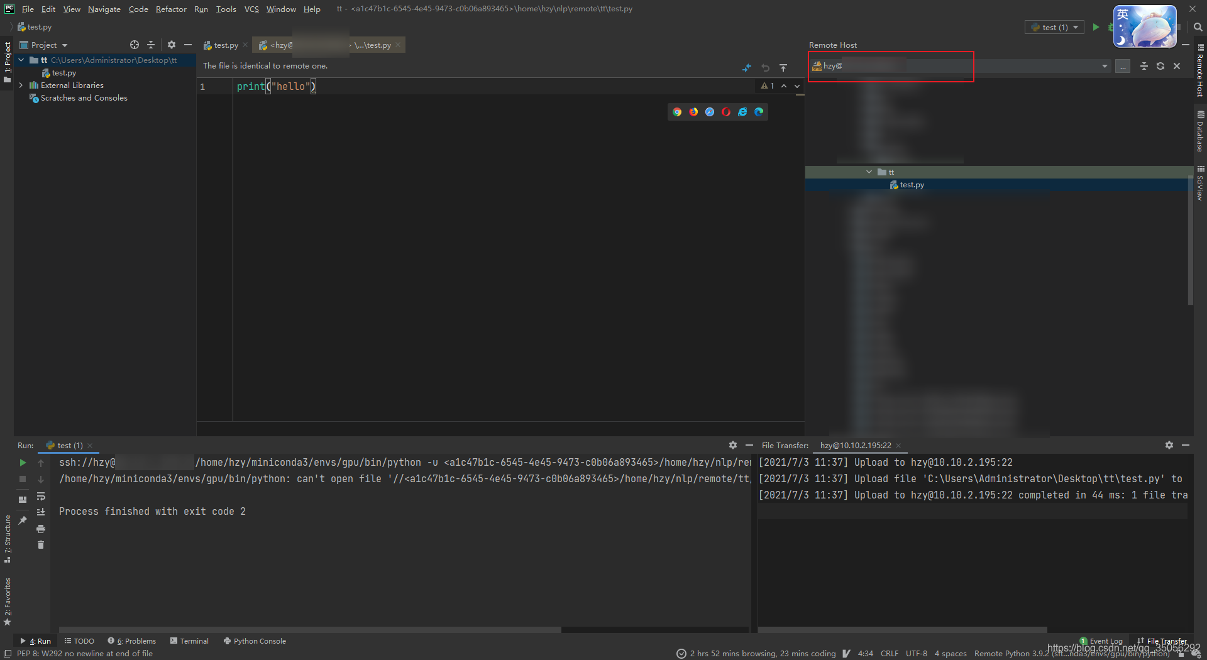Click the Event Log button in status bar
The height and width of the screenshot is (660, 1207).
point(1101,641)
